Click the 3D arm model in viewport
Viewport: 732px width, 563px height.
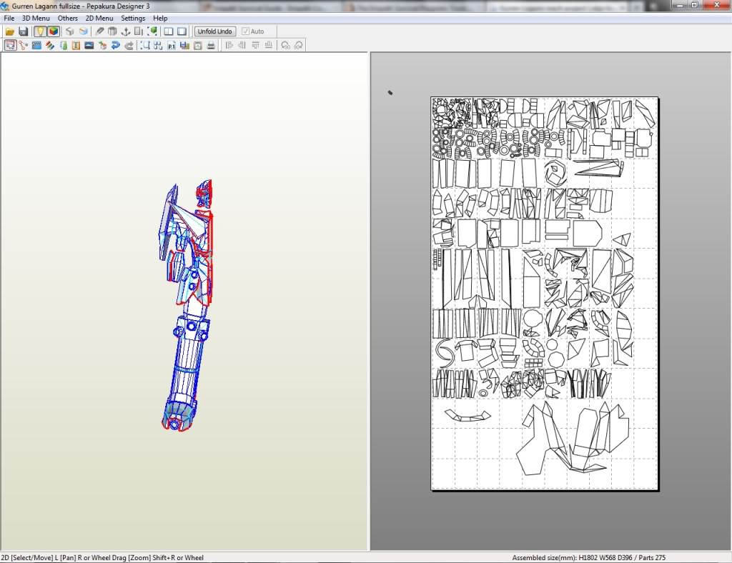(186, 306)
